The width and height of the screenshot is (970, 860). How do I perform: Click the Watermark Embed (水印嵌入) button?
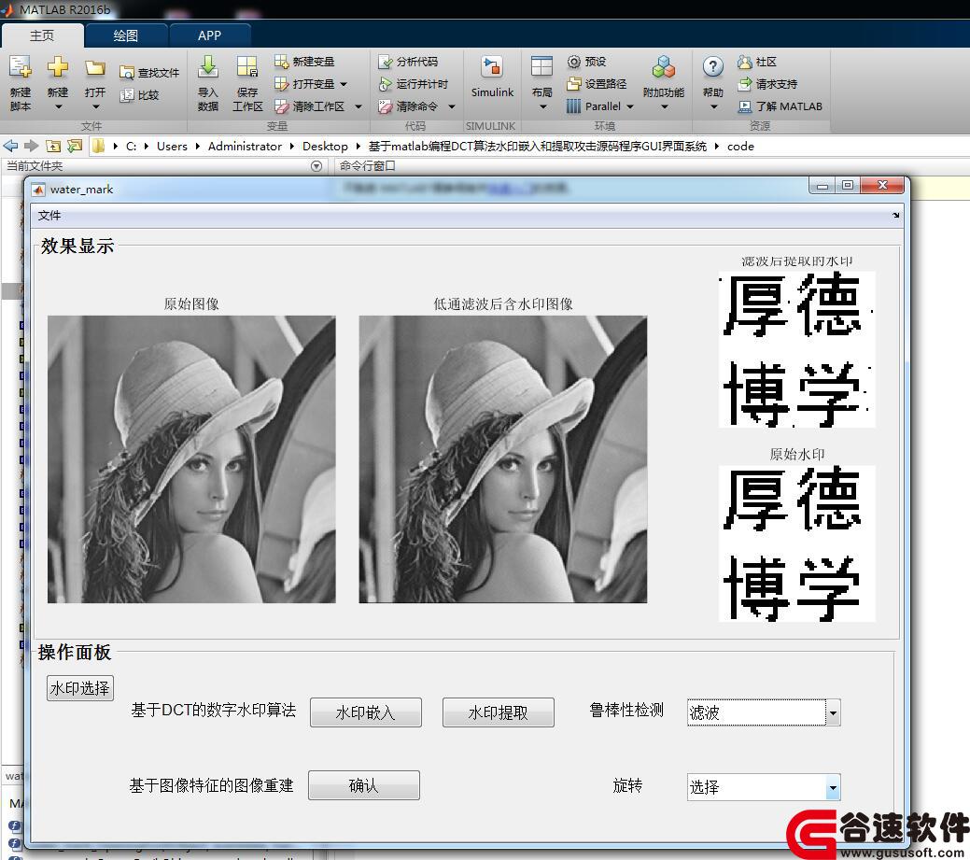366,712
